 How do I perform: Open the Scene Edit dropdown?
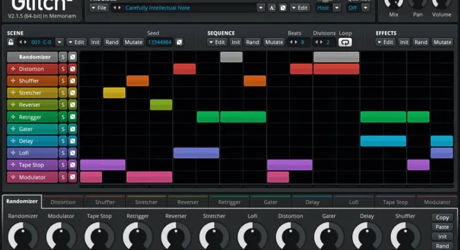pos(76,42)
